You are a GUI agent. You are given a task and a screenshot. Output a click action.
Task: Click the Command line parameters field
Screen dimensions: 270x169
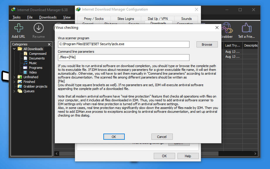[x=123, y=57]
